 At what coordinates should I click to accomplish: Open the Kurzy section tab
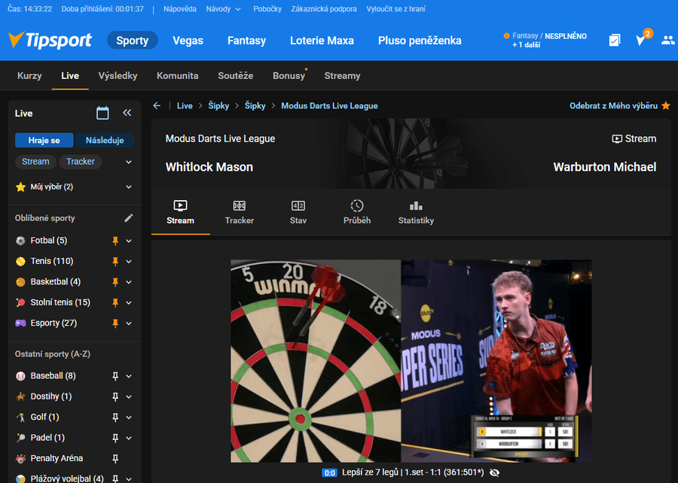(29, 76)
